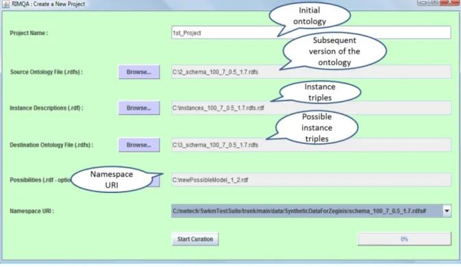This screenshot has height=267, width=461.
Task: Click the Possibilities file path field
Action: coord(311,180)
